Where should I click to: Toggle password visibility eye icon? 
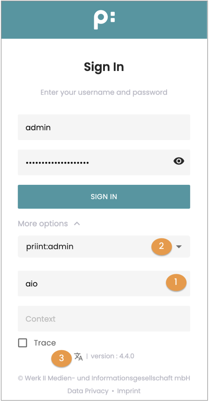(178, 161)
